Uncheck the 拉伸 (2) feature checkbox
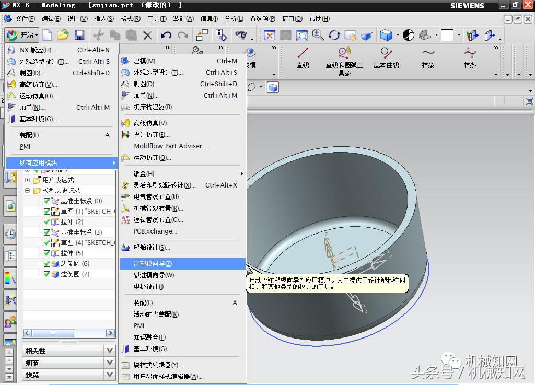 point(46,221)
